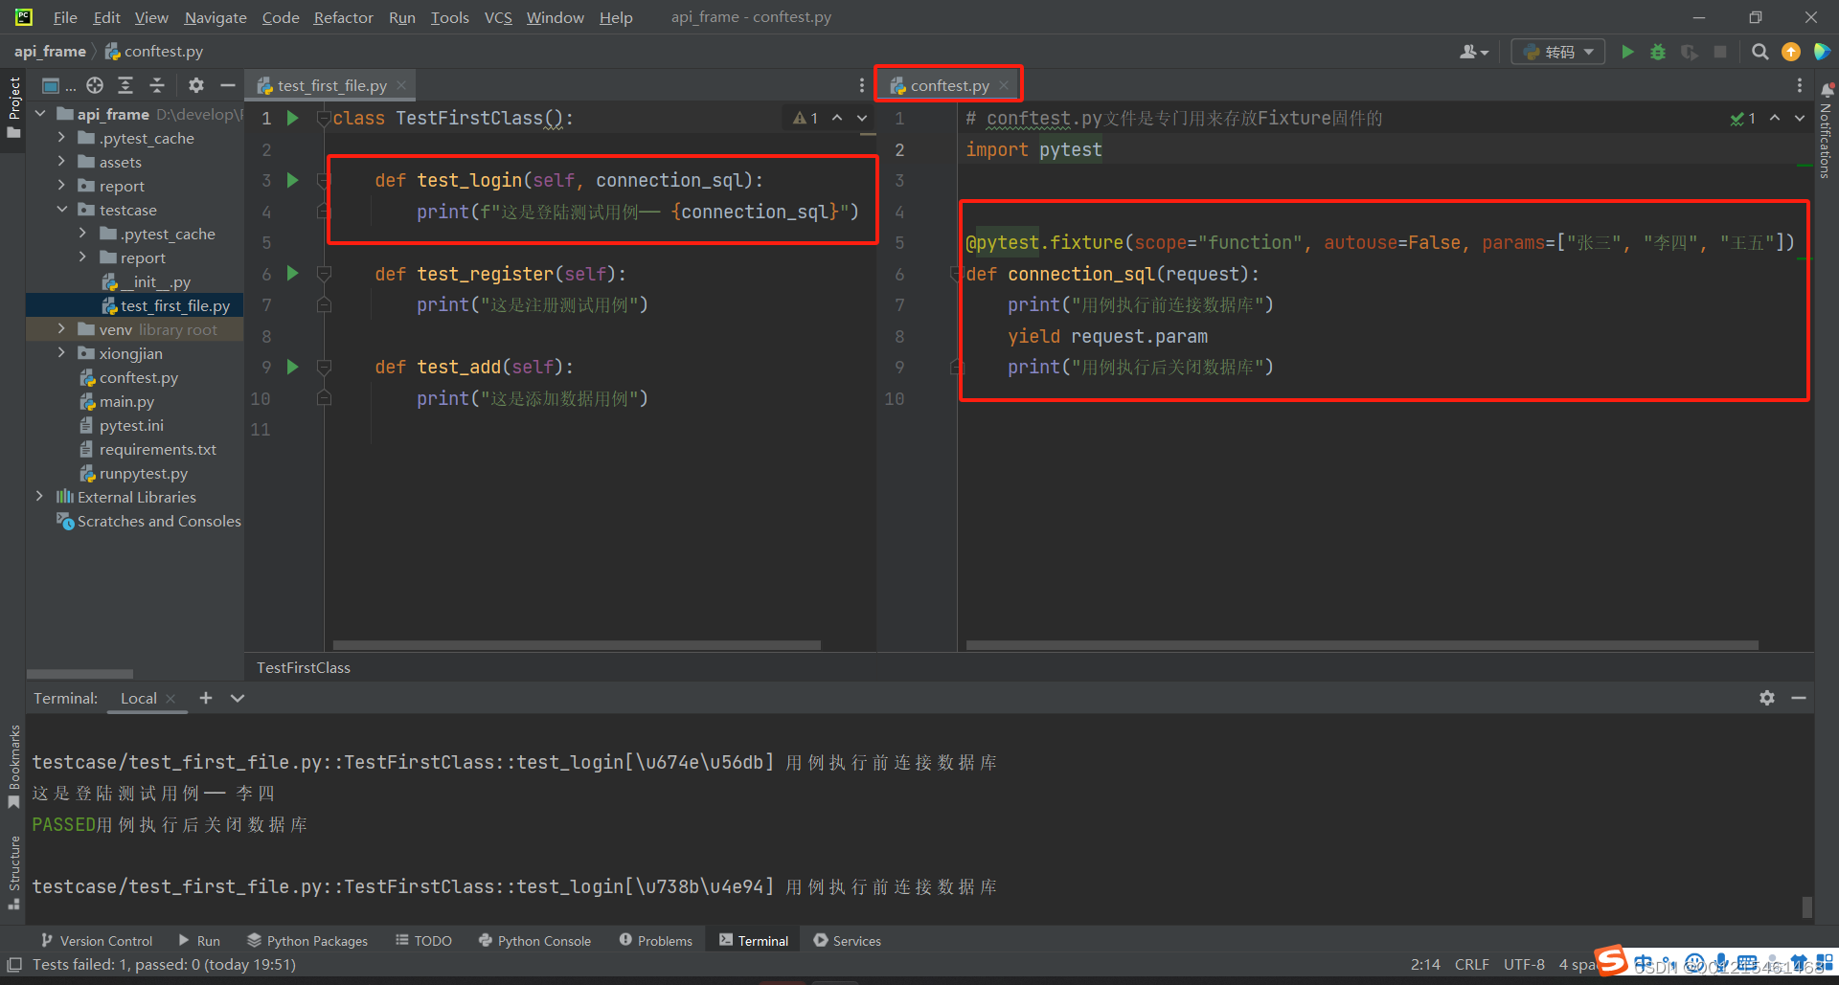Hide the terminal tool window

pos(1799,698)
